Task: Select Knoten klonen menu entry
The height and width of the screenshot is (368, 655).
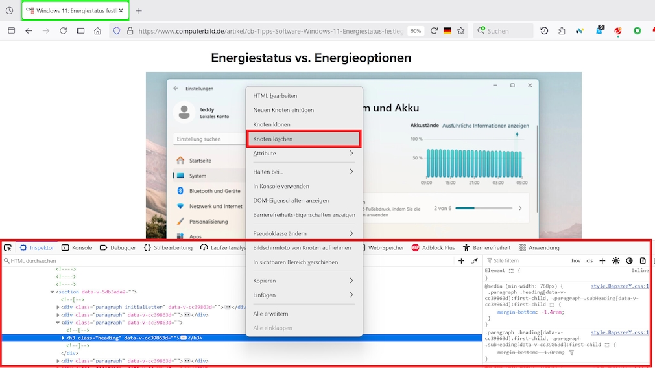Action: point(304,124)
